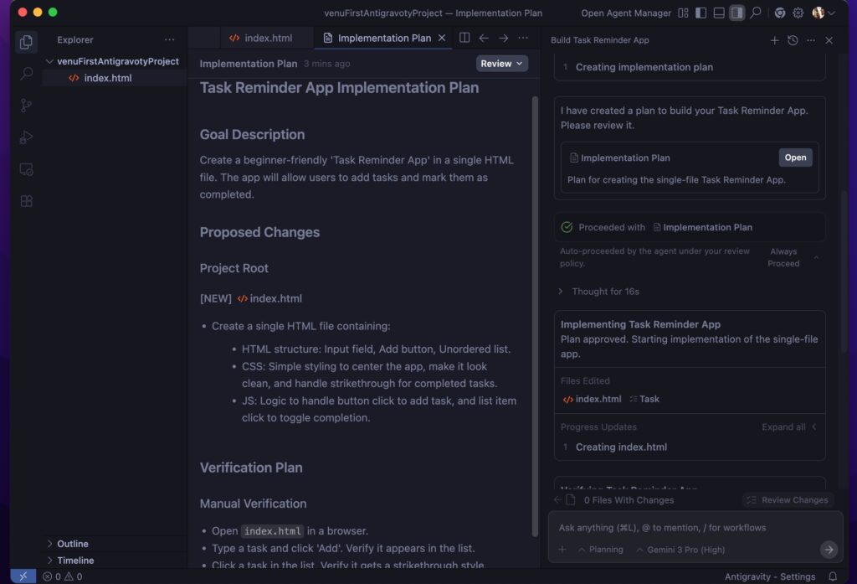857x584 pixels.
Task: Click the Search icon in activity bar
Action: pyautogui.click(x=26, y=74)
